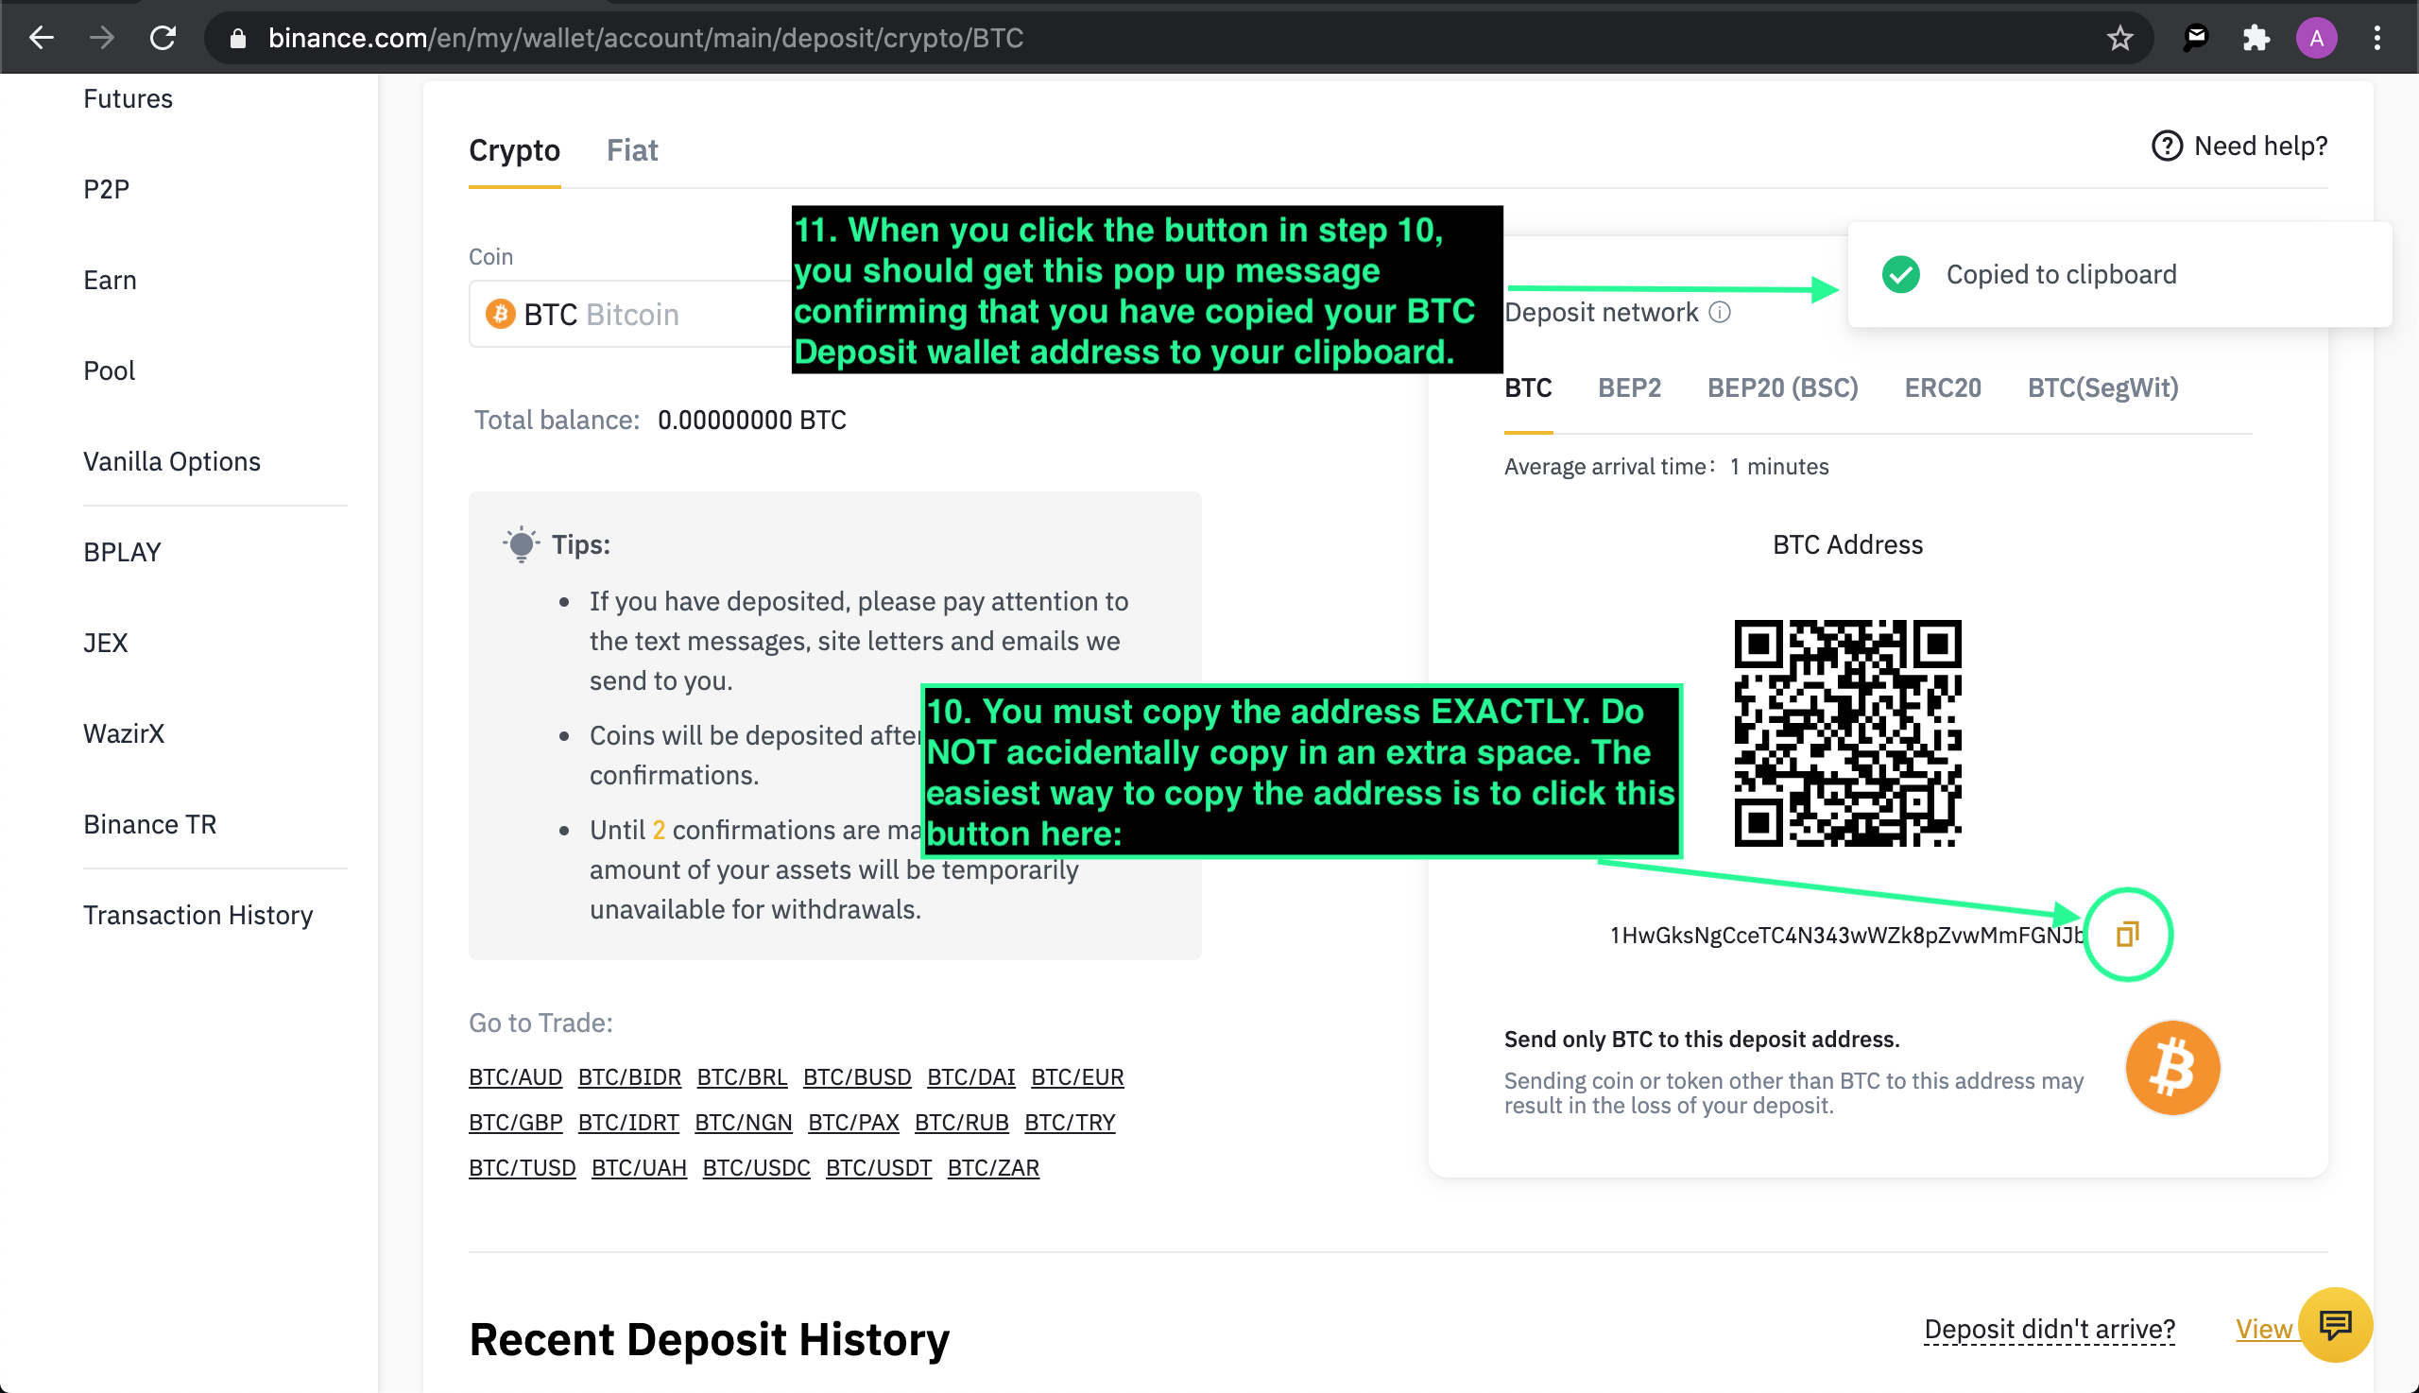Switch to the Crypto tab
This screenshot has height=1393, width=2419.
tap(514, 150)
